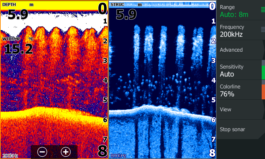265x159 pixels.
Task: Toggle Sensitivity Auto setting
Action: [238, 70]
